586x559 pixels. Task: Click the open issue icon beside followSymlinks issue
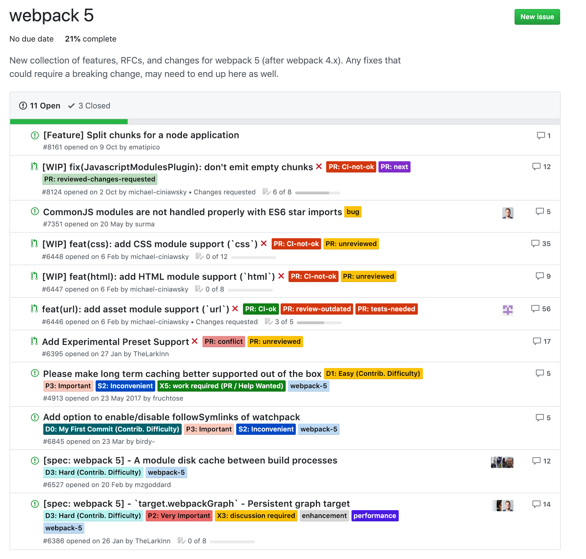coord(34,417)
